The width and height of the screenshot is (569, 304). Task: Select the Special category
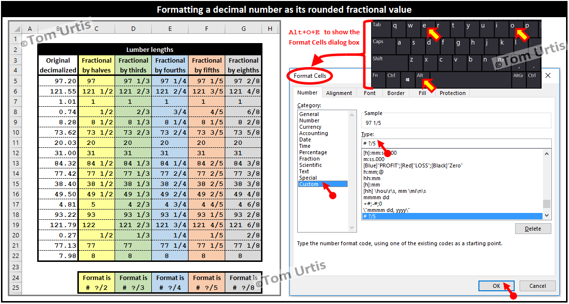click(x=308, y=178)
